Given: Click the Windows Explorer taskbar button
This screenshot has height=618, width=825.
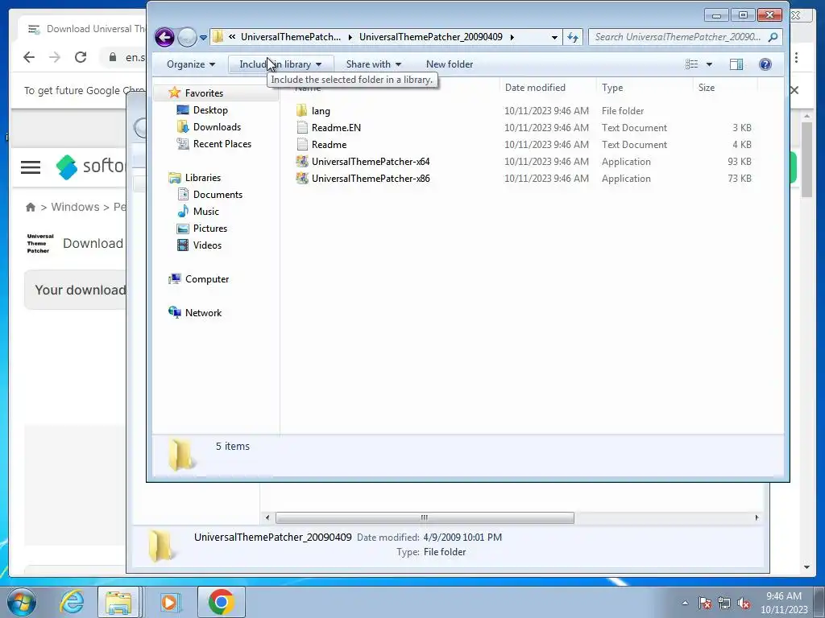Looking at the screenshot, I should pyautogui.click(x=118, y=602).
